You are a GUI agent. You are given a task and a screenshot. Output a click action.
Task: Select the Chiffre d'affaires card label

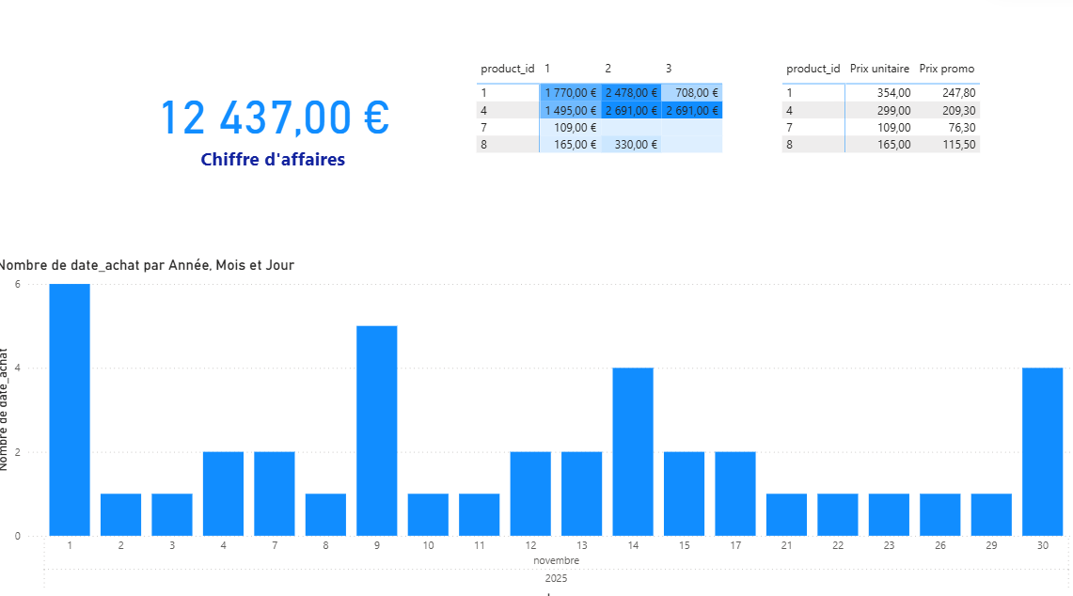coord(273,160)
